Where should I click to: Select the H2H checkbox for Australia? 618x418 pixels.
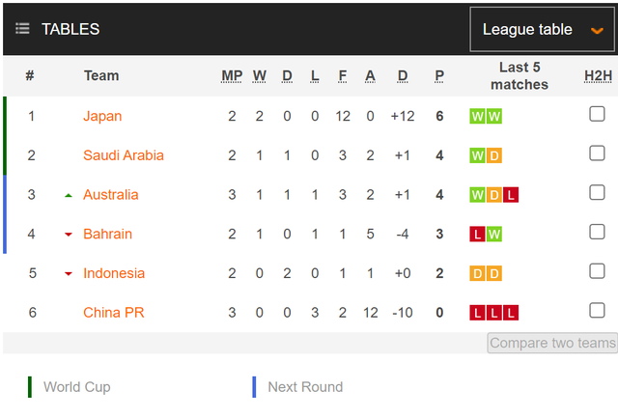coord(598,193)
